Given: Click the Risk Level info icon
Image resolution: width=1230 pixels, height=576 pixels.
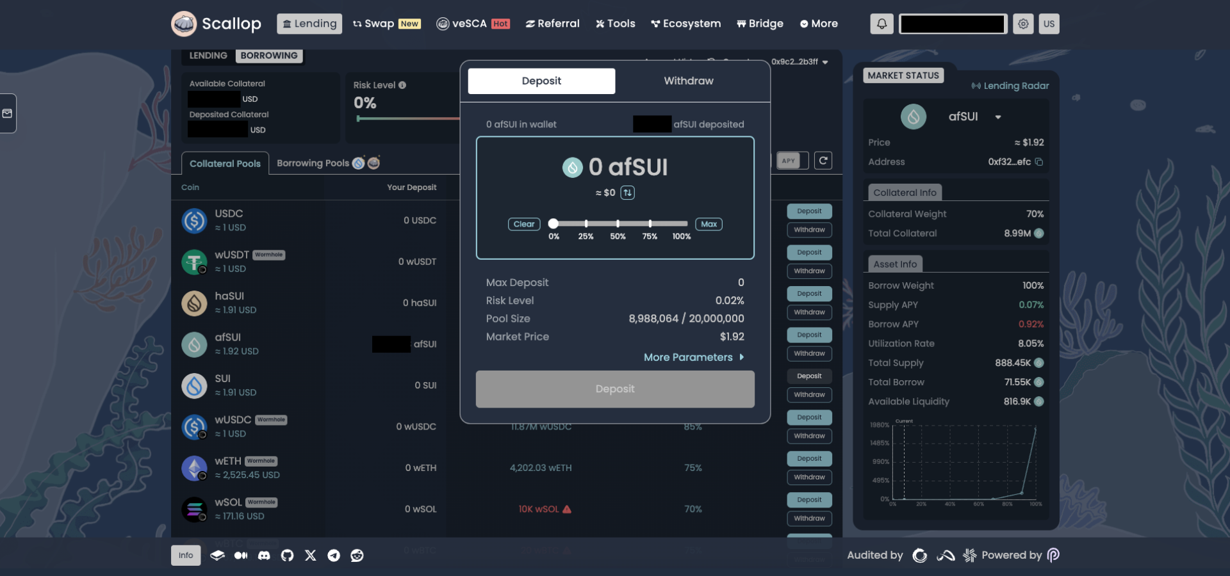Looking at the screenshot, I should point(402,85).
